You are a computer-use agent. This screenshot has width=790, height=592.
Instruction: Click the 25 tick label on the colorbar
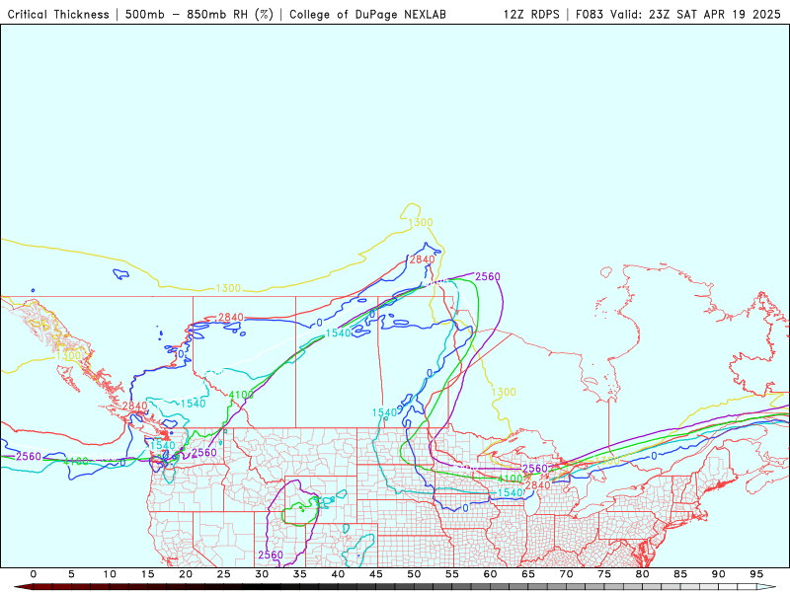coord(224,574)
